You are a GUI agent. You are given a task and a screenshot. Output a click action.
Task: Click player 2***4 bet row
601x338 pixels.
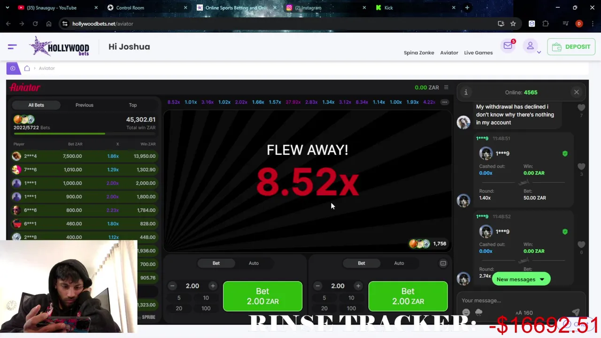tap(85, 156)
